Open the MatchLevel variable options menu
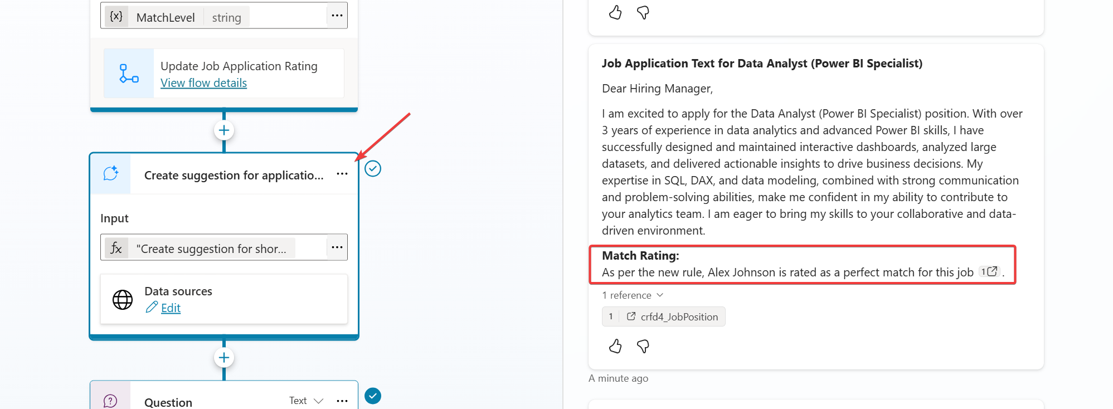This screenshot has height=409, width=1113. (x=337, y=16)
